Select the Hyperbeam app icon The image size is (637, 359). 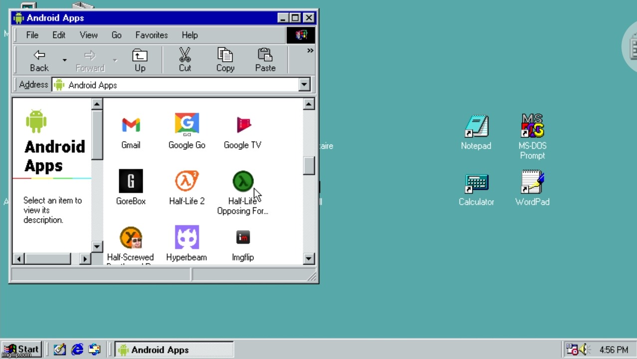tap(187, 237)
